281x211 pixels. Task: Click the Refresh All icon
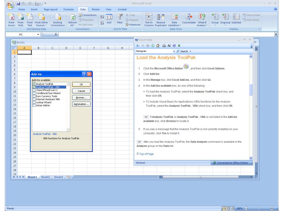point(72,17)
